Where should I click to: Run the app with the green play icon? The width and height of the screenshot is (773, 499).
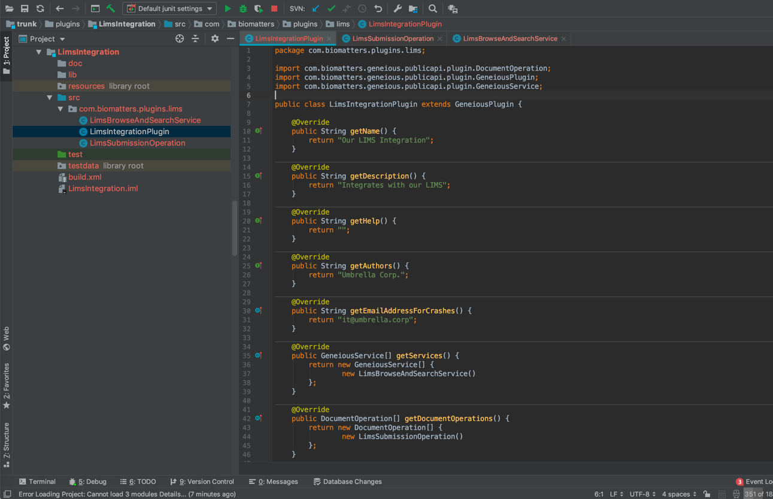coord(227,8)
